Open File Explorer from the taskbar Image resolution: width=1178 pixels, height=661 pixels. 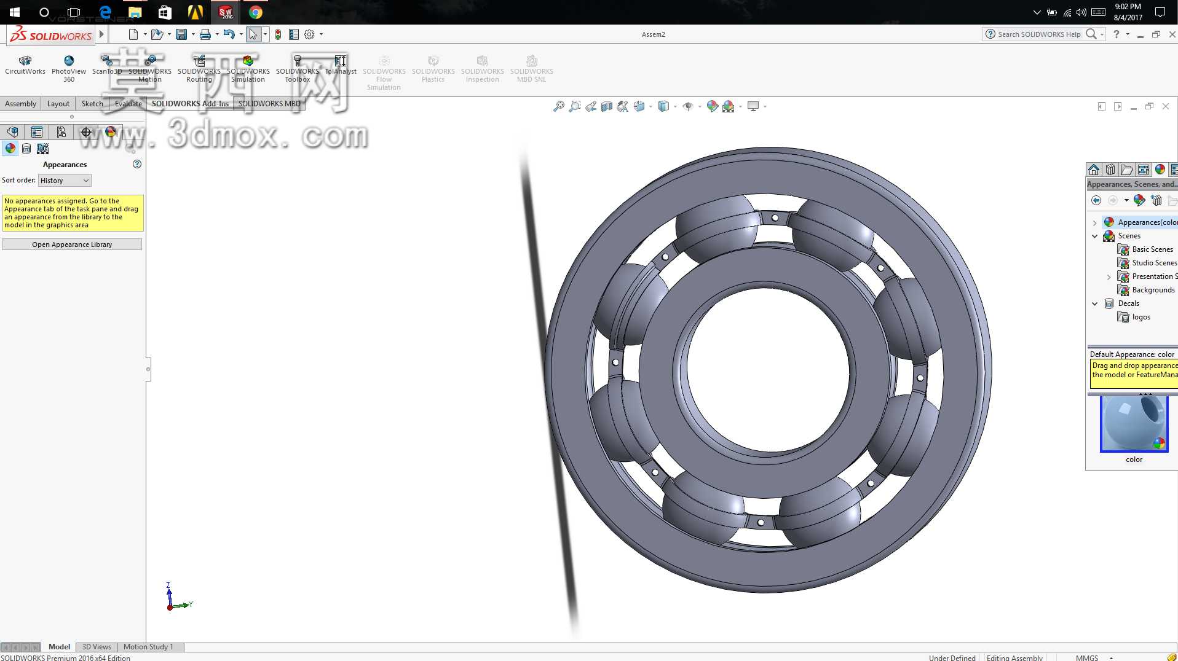coord(135,12)
